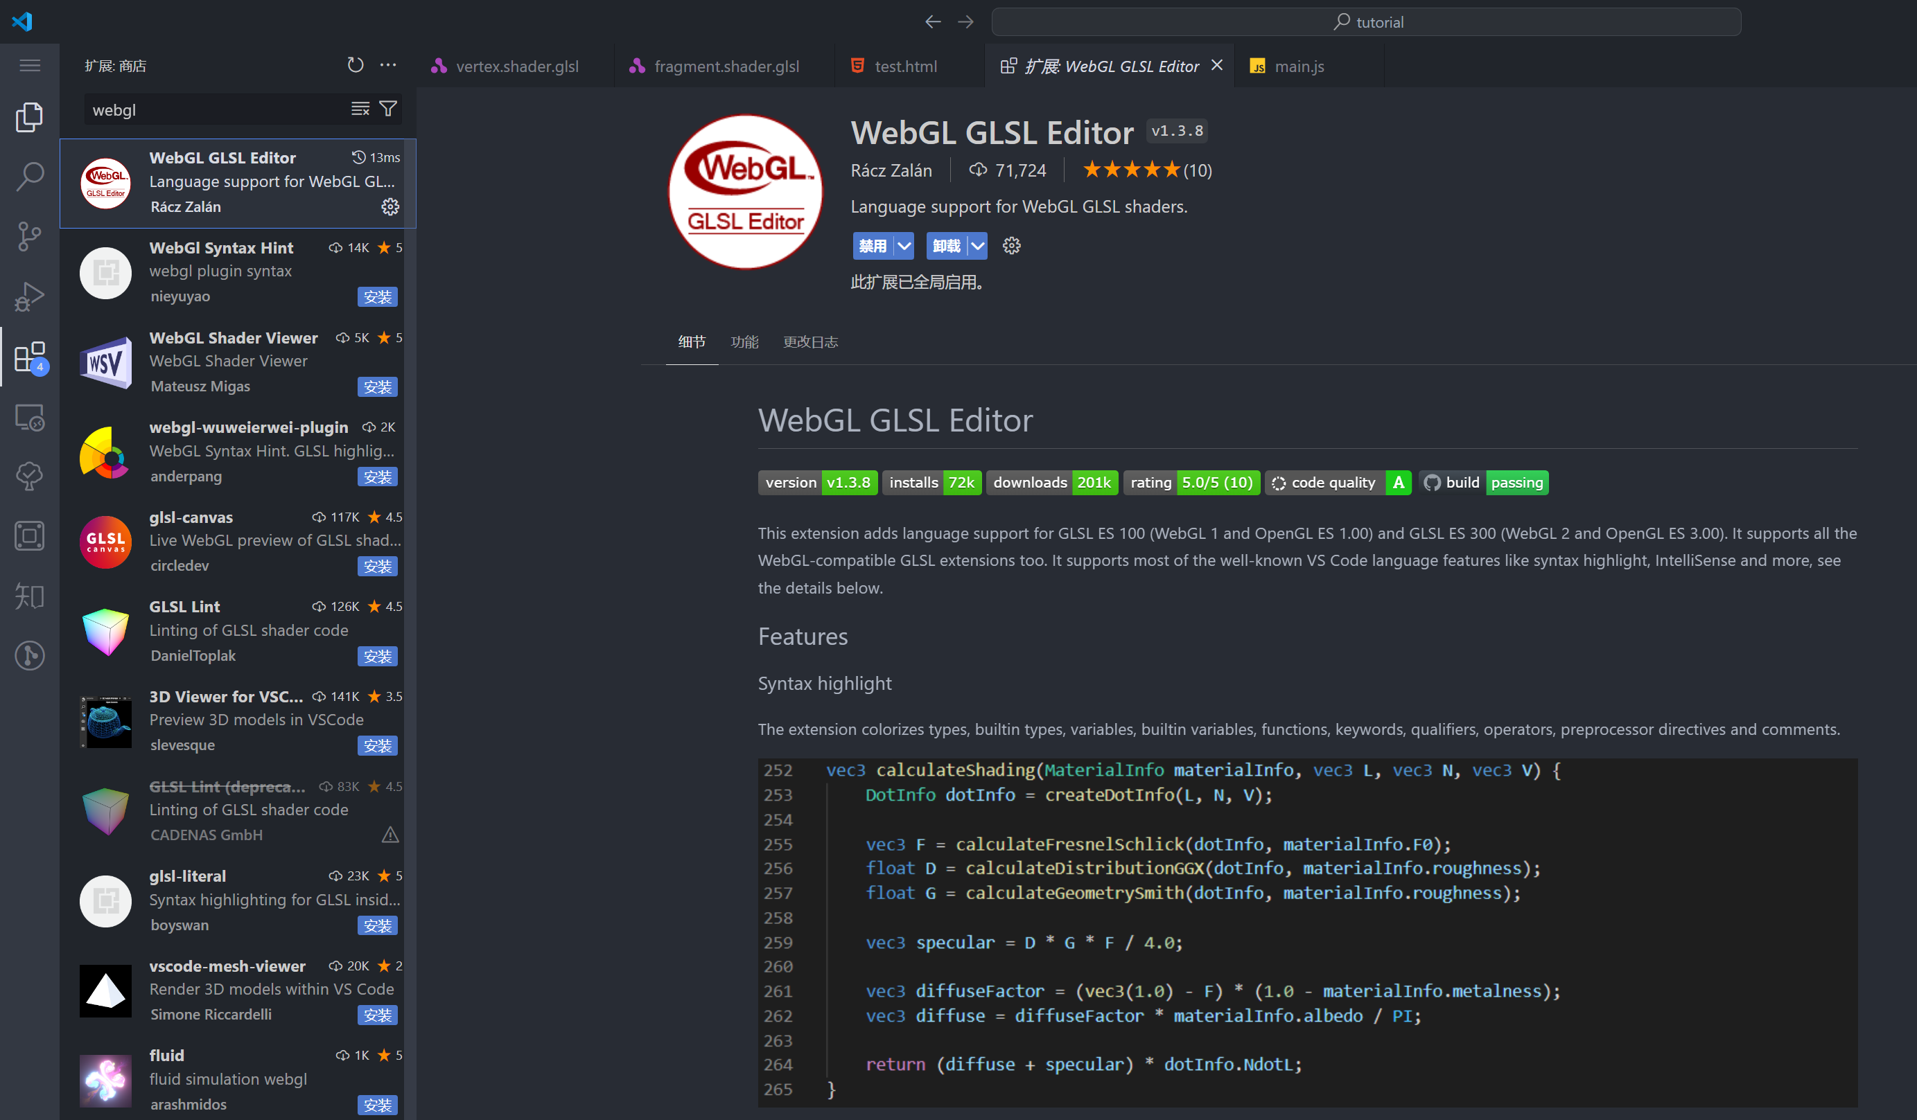The width and height of the screenshot is (1917, 1120).
Task: Open the dropdown next to the 禁用 button
Action: (x=904, y=246)
